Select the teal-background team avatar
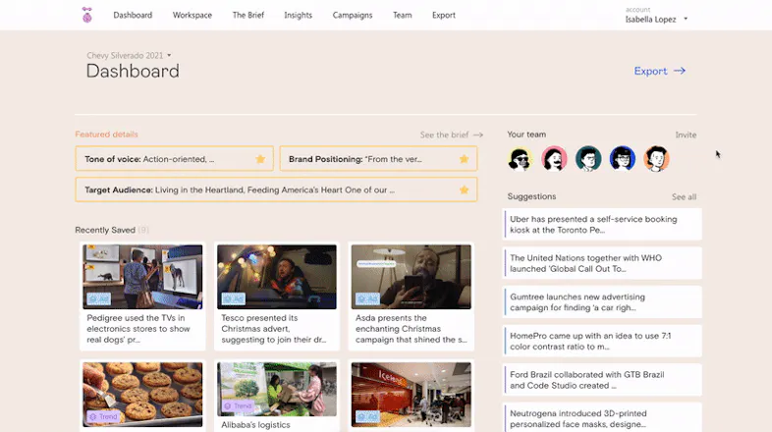772x432 pixels. pos(588,159)
